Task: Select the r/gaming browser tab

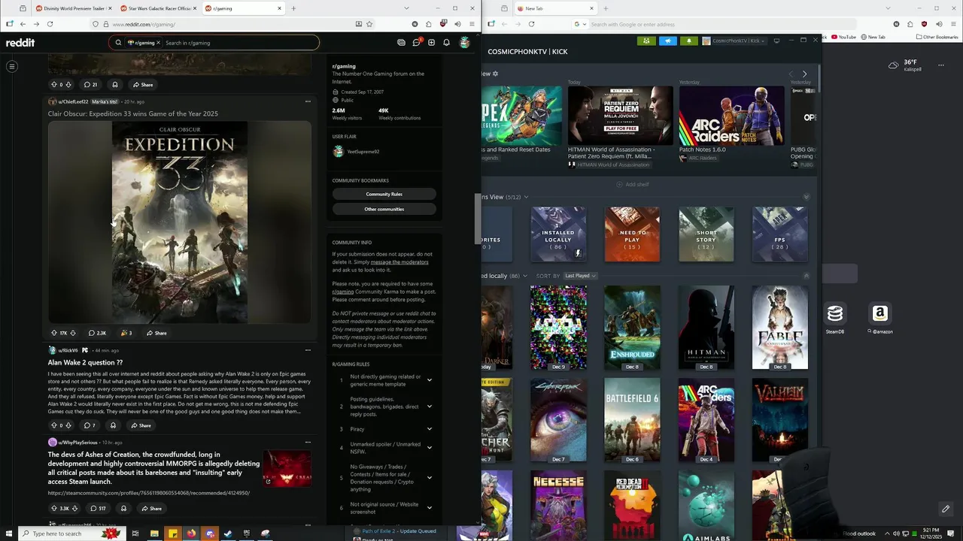Action: click(244, 8)
